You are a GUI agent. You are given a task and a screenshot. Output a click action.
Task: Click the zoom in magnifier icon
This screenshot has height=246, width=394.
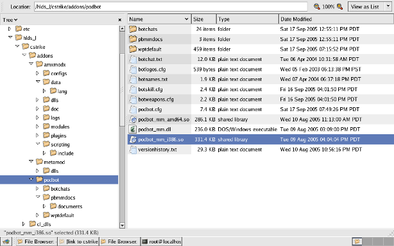click(339, 6)
